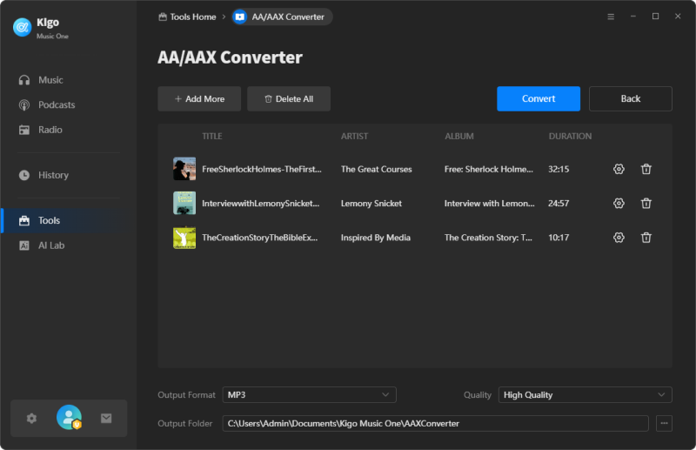This screenshot has height=450, width=696.
Task: Click the ARTIST column header
Action: 354,137
